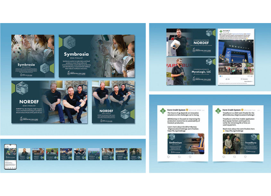This screenshot has width=271, height=196.
Task: Click Farm Credit avatar in Facebook post
Action: [x=221, y=31]
